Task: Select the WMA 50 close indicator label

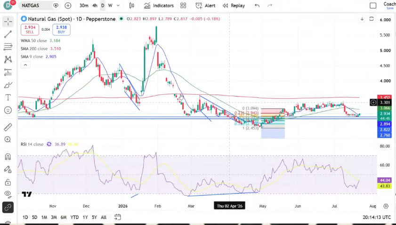Action: coord(33,40)
